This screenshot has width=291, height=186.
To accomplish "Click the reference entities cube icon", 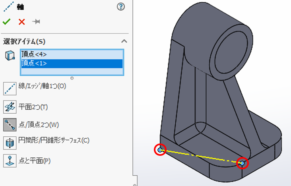I will click(10, 56).
